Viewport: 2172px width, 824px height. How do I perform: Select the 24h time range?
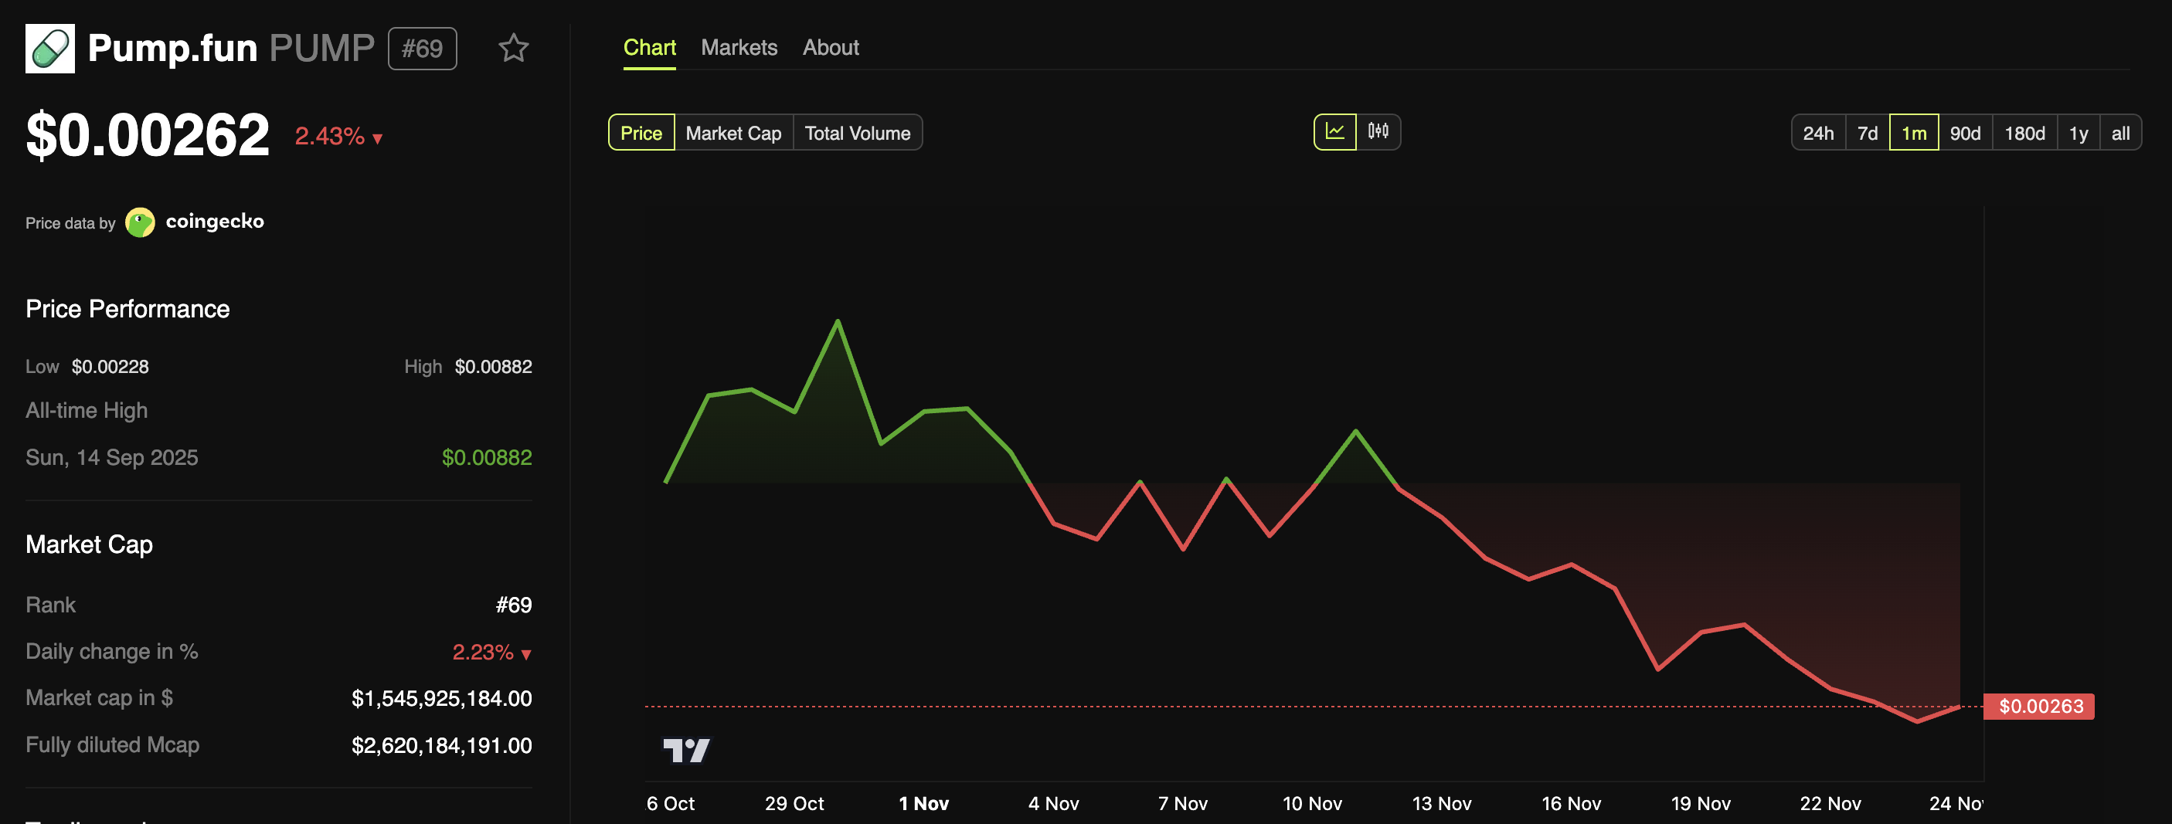(x=1819, y=132)
